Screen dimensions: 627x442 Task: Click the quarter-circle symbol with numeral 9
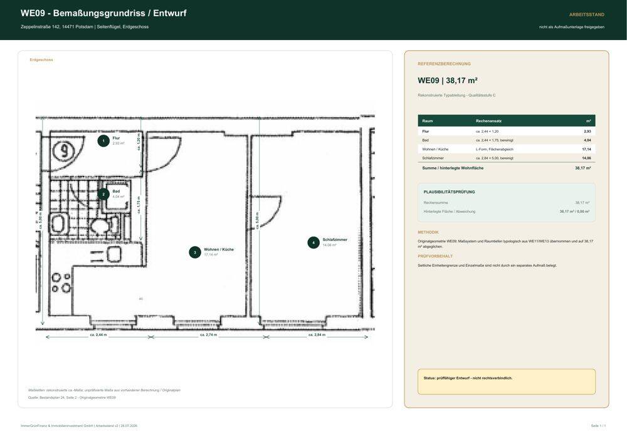point(67,150)
